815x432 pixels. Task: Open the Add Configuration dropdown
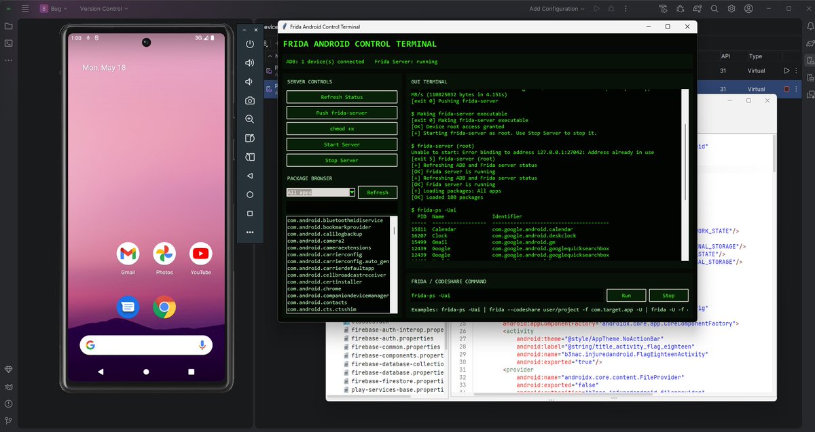pyautogui.click(x=557, y=9)
